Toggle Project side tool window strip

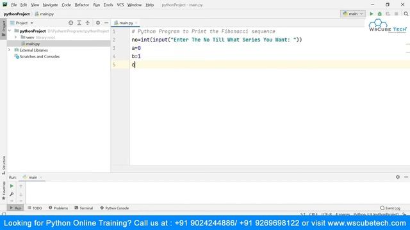(4, 28)
